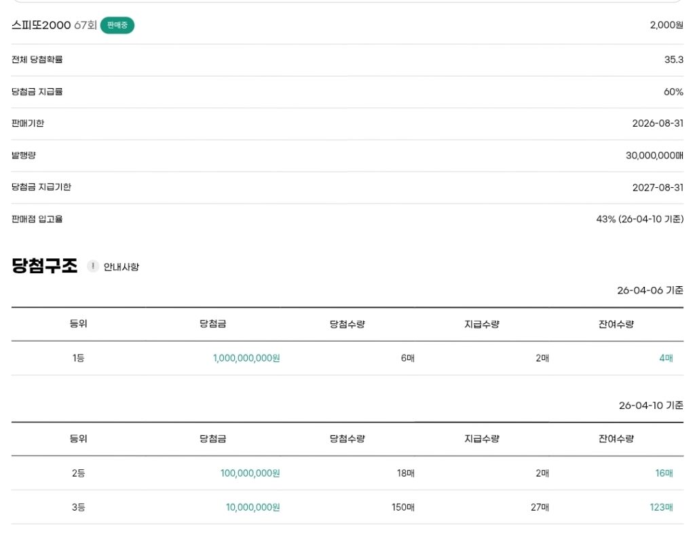Click the 26-04-10 기준 label above 2등 table
Screen dimensions: 695x535
pos(650,405)
